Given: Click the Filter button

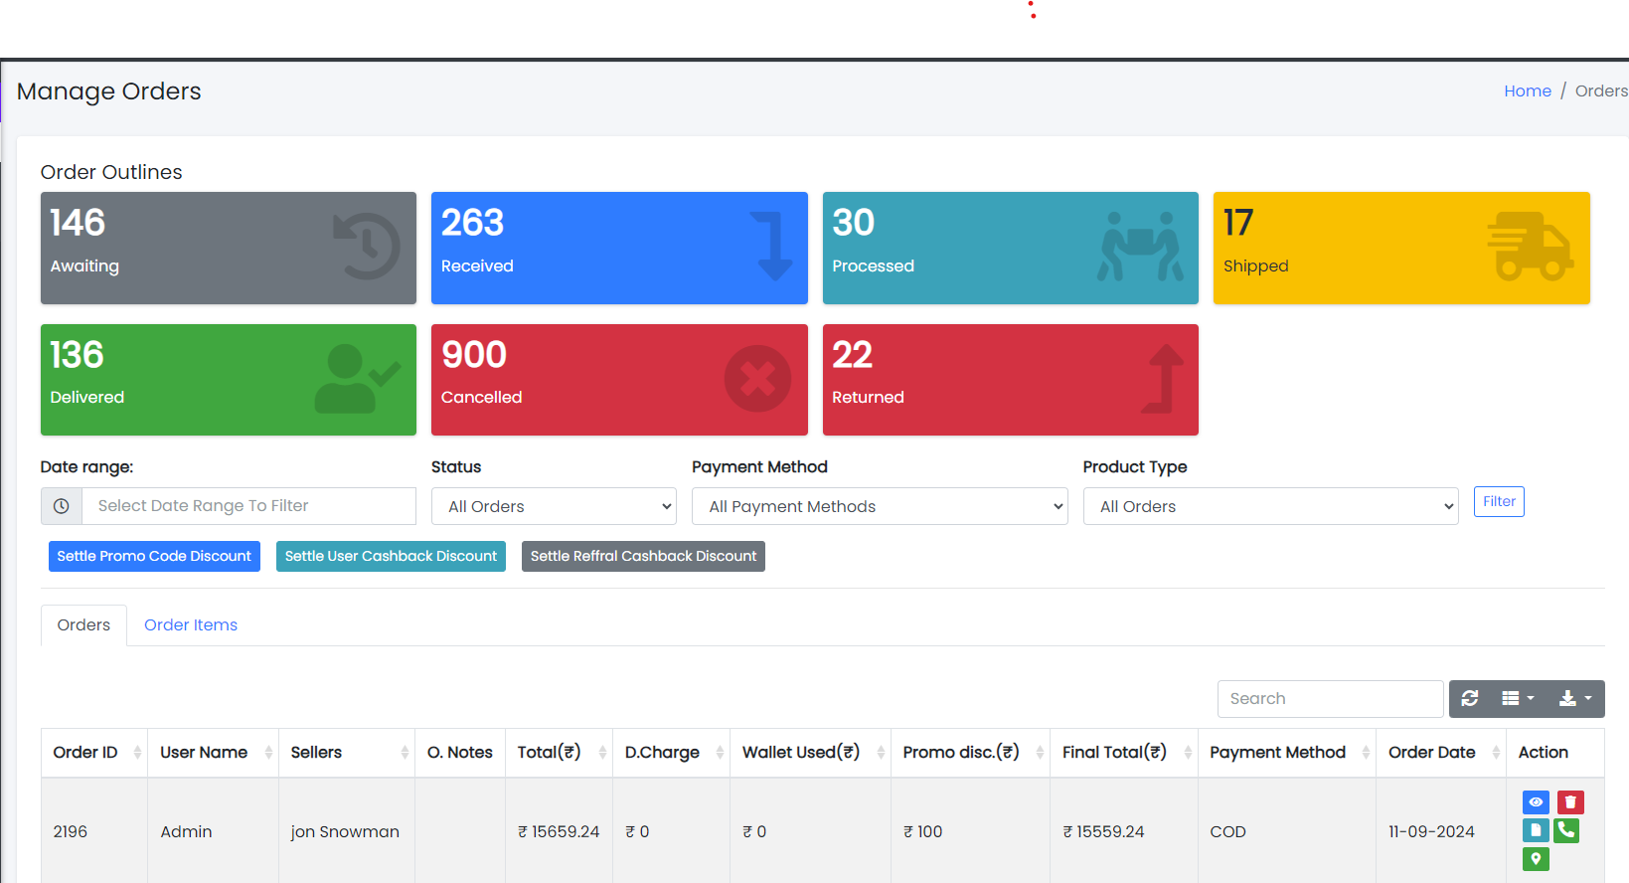Looking at the screenshot, I should pos(1498,502).
